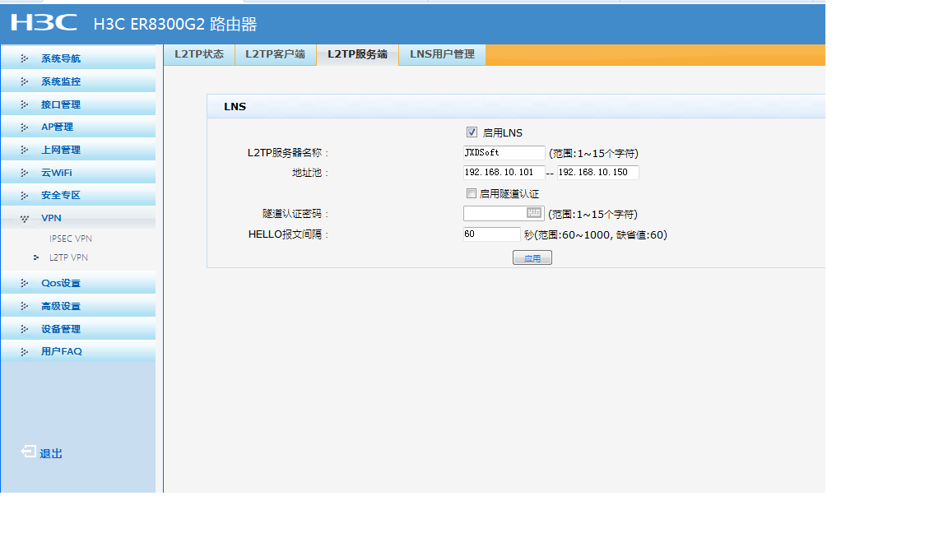This screenshot has width=948, height=533.
Task: Click the 应用 apply button
Action: pos(532,258)
